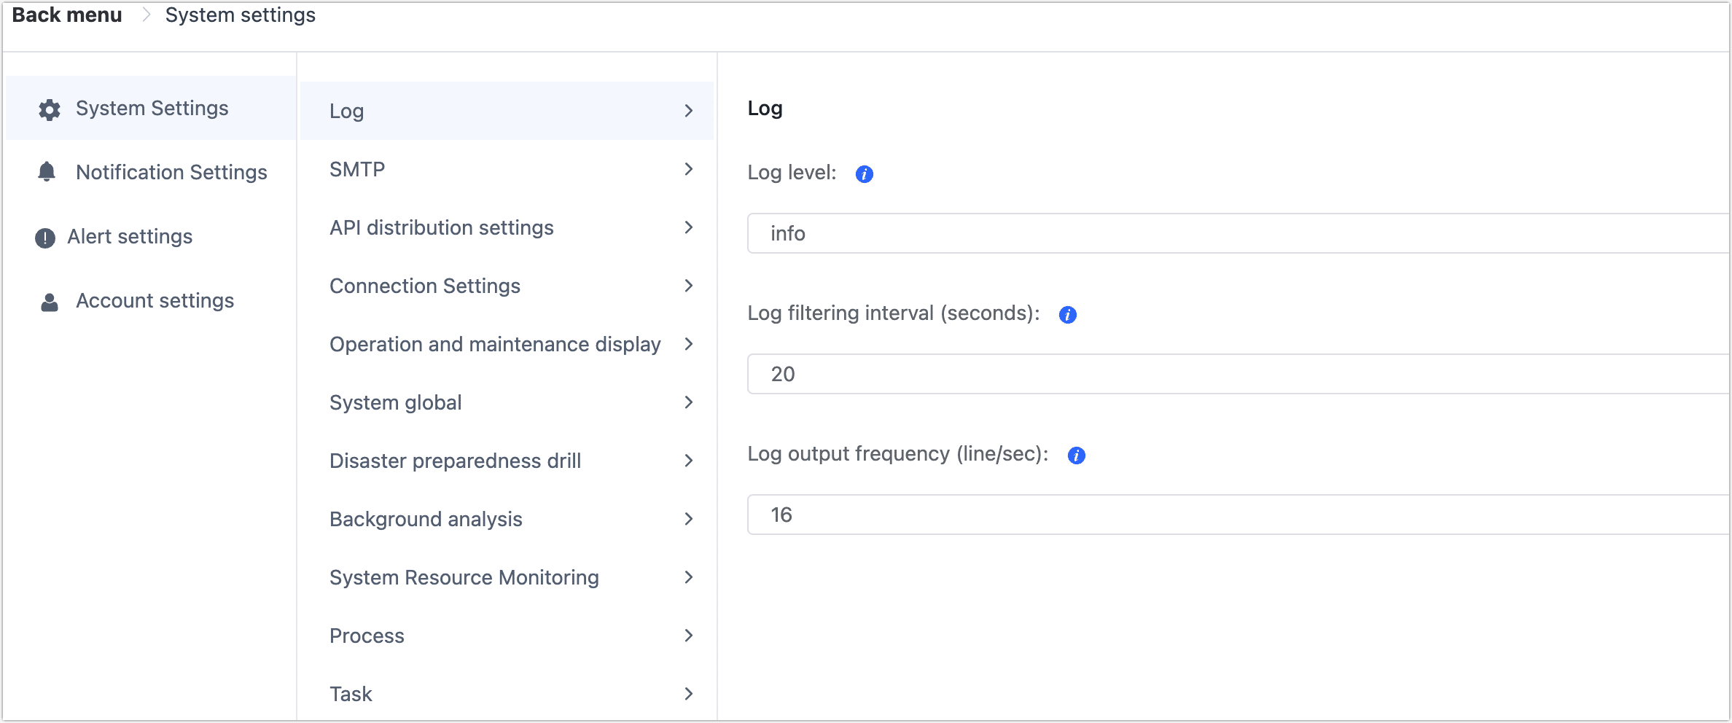Open the Log level info tooltip icon
The width and height of the screenshot is (1732, 723).
[x=864, y=173]
